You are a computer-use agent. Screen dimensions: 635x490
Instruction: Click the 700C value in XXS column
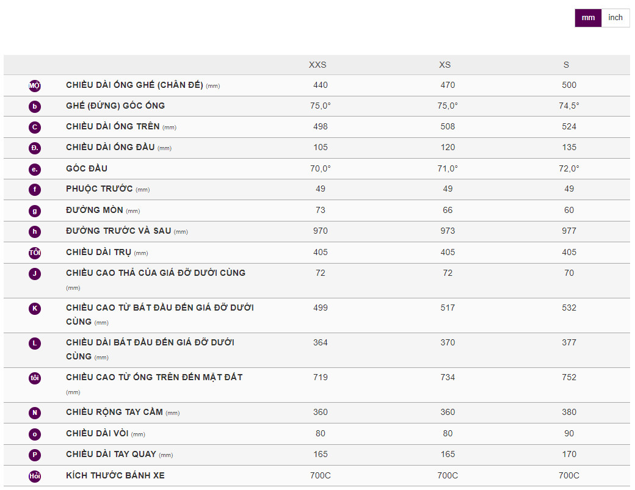pos(321,475)
